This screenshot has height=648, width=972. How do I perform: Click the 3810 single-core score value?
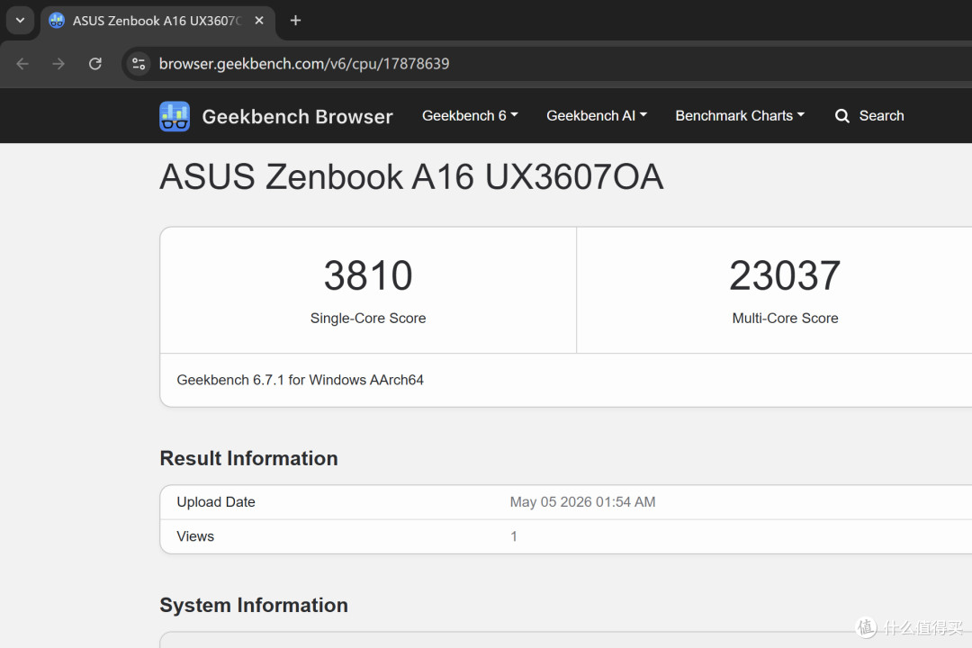coord(368,275)
